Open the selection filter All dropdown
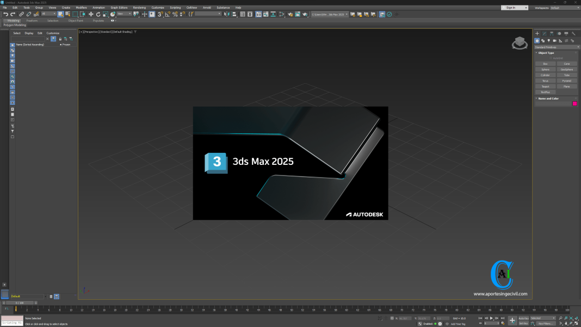 (x=48, y=14)
